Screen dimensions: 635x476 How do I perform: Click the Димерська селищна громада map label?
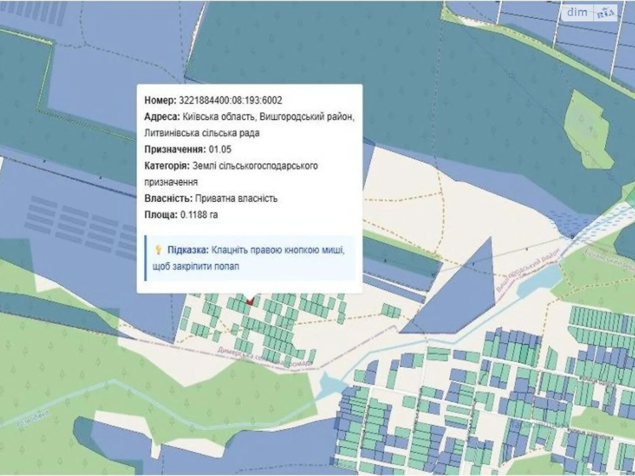pyautogui.click(x=264, y=357)
